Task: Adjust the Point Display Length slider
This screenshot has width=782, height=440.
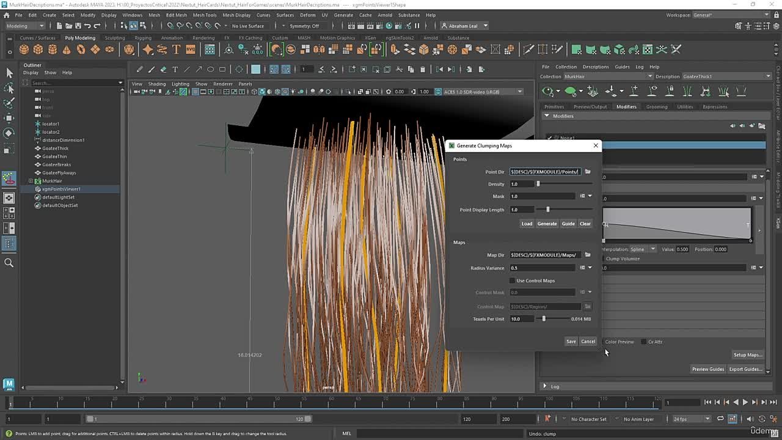Action: (548, 210)
